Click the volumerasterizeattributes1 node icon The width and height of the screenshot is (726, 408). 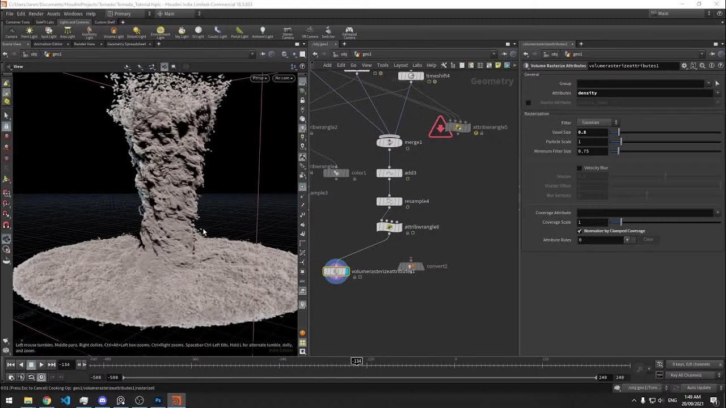tap(336, 271)
